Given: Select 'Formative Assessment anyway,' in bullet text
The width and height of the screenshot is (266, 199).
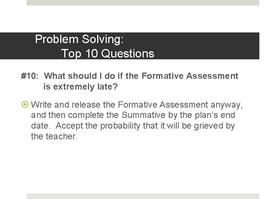Looking at the screenshot, I should (x=180, y=105).
